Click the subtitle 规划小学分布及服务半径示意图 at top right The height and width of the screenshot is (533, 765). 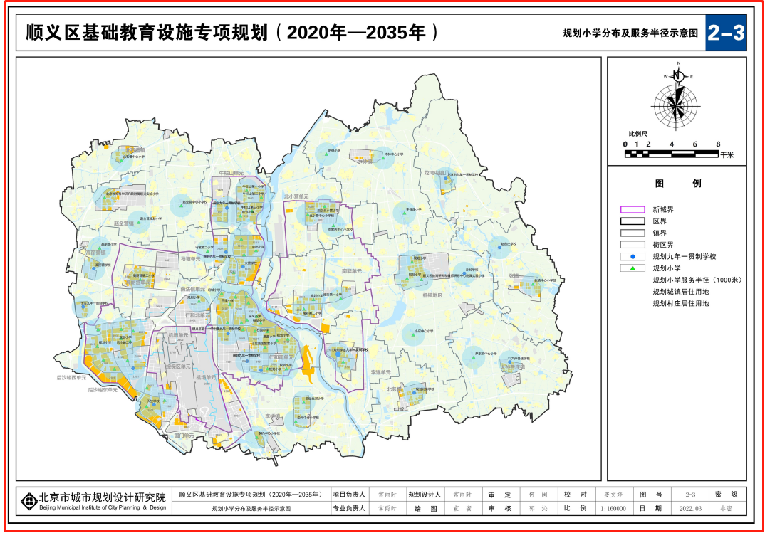630,34
